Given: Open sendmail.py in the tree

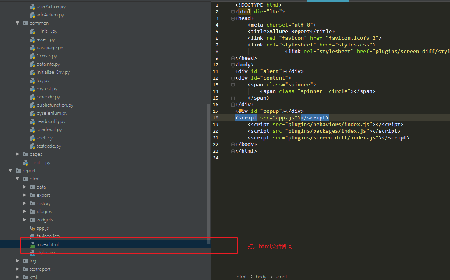Looking at the screenshot, I should pos(49,130).
